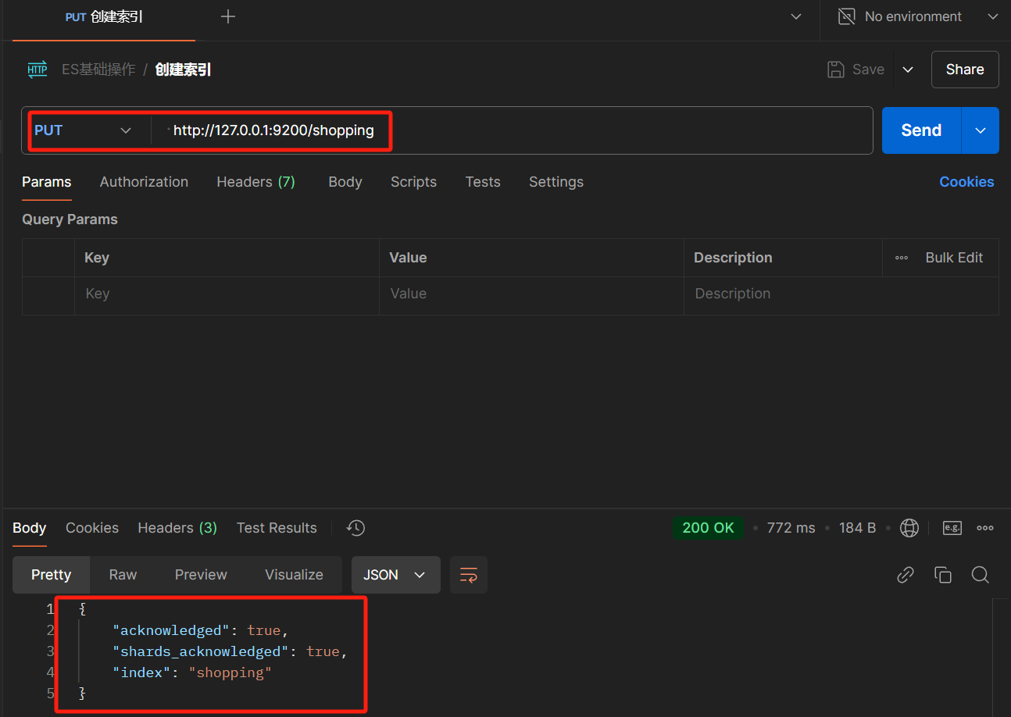The height and width of the screenshot is (717, 1011).
Task: Toggle the wrap lines icon
Action: tap(469, 575)
